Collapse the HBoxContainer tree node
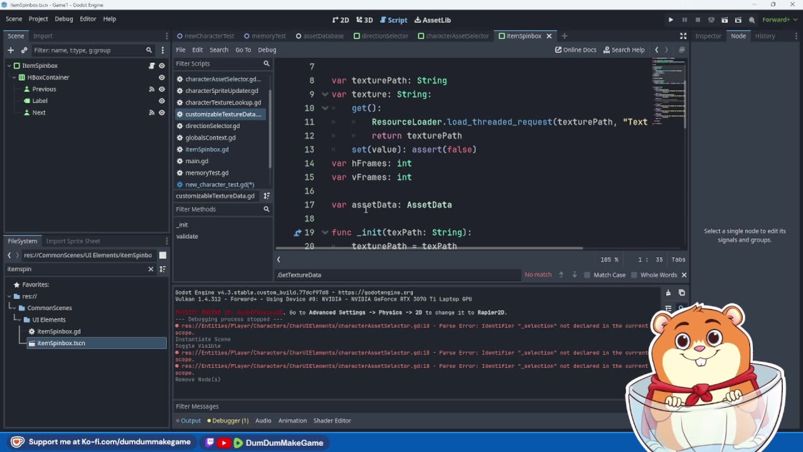Image resolution: width=803 pixels, height=452 pixels. tap(14, 78)
